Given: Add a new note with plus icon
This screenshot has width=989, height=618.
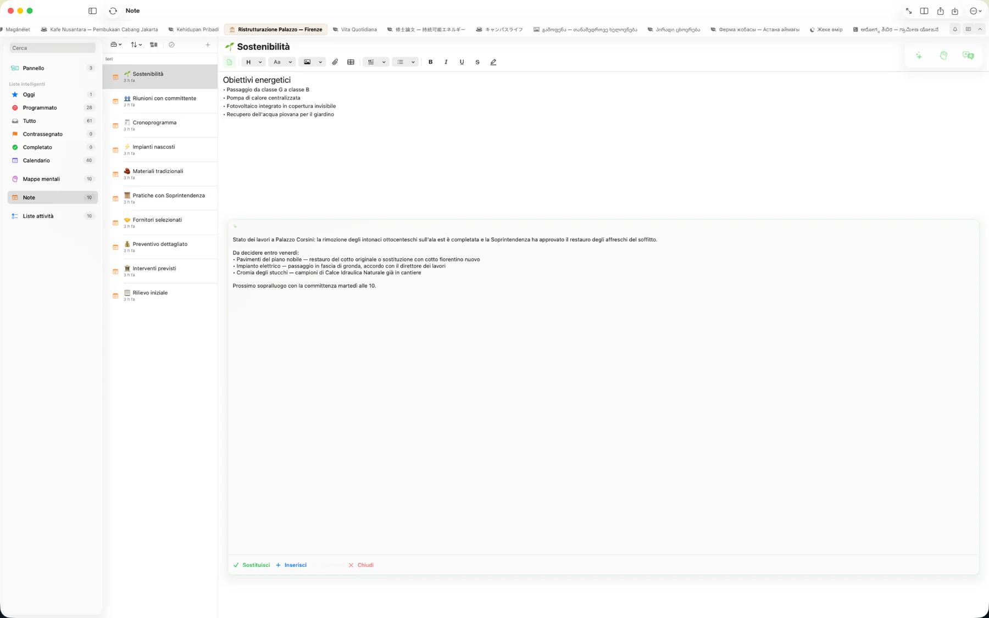Looking at the screenshot, I should tap(208, 44).
